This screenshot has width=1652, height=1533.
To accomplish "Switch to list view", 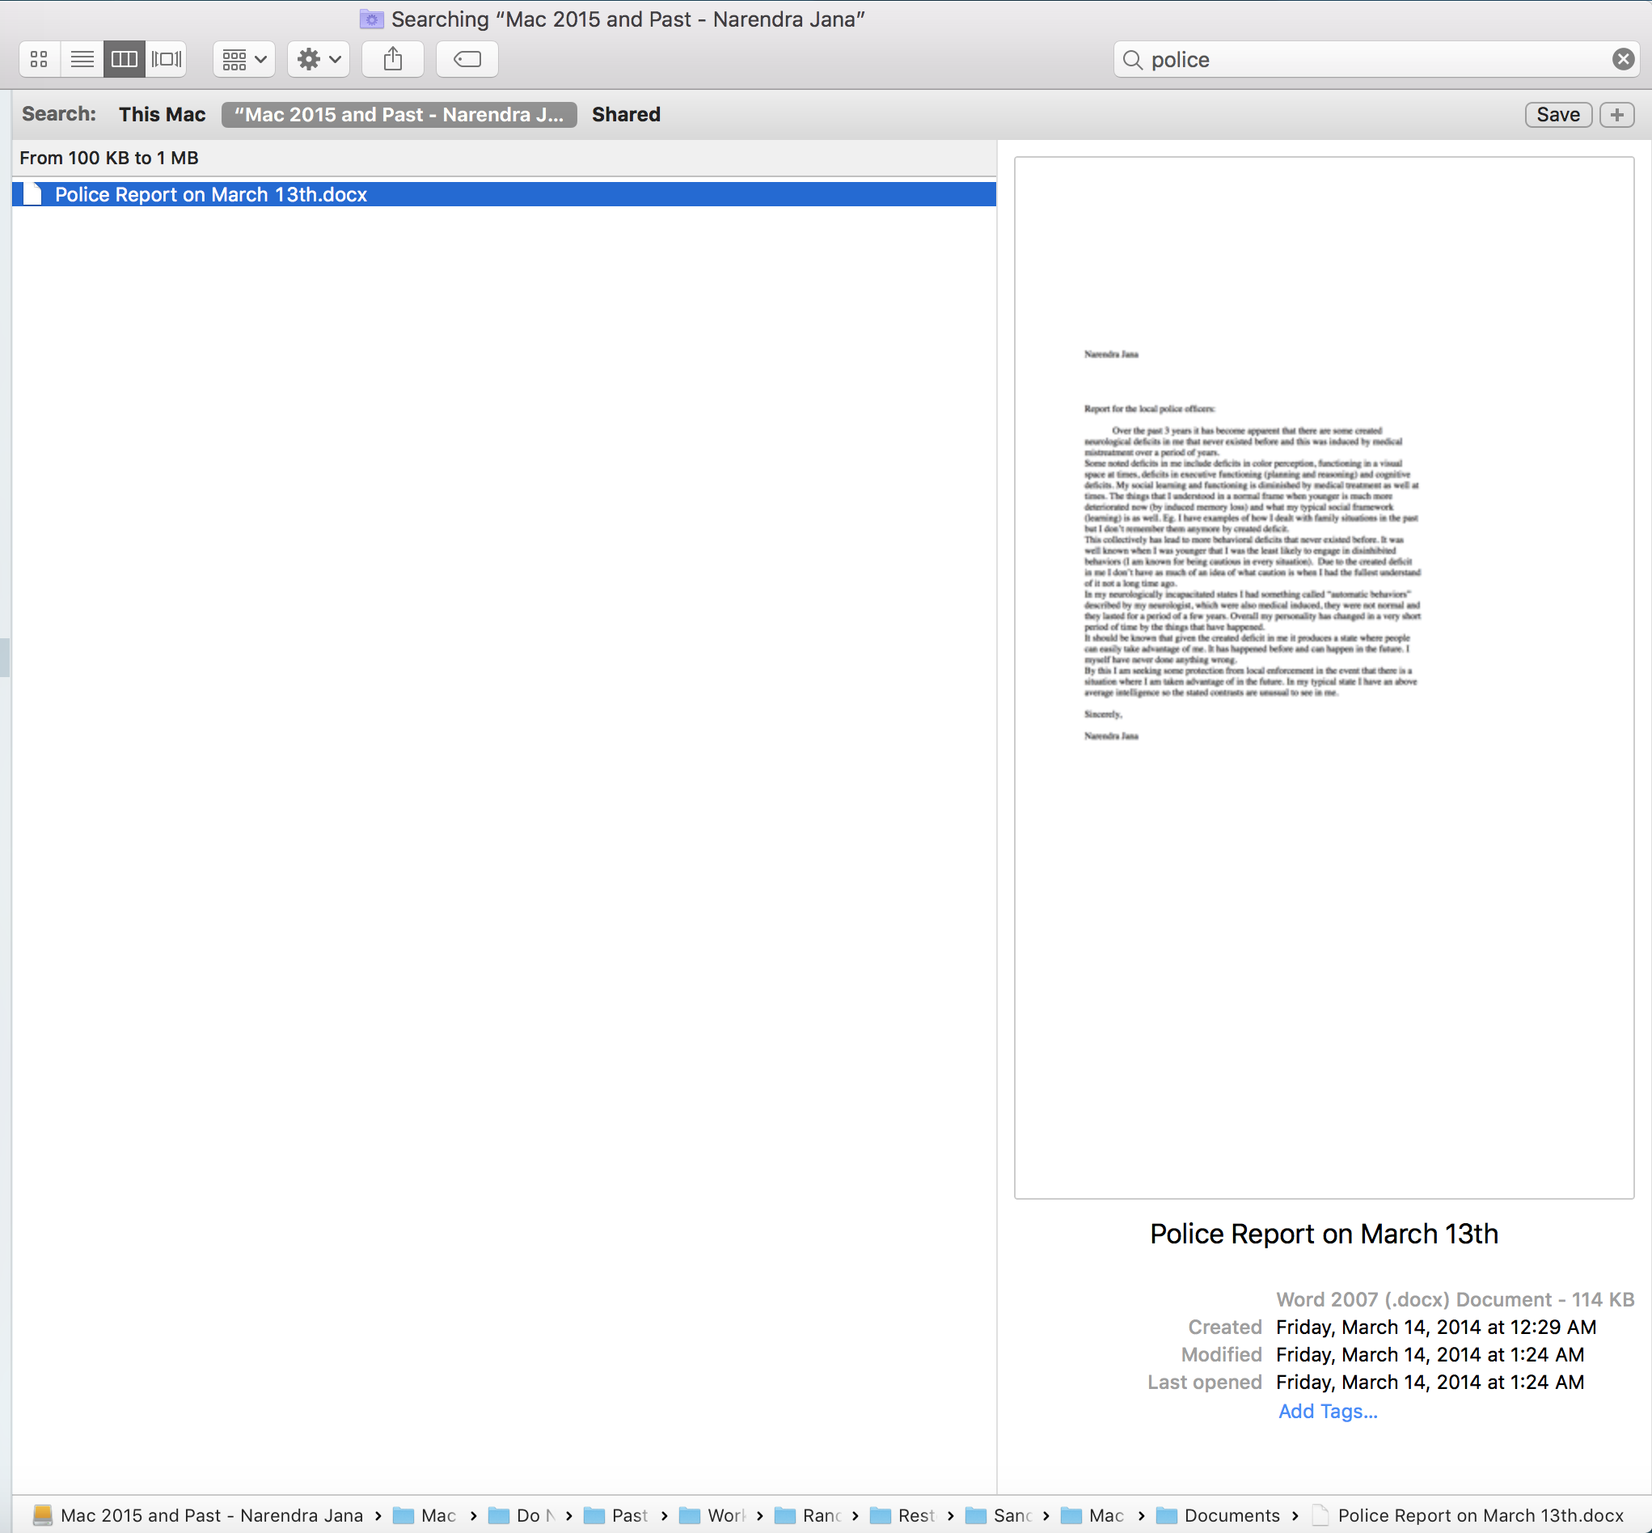I will click(82, 59).
